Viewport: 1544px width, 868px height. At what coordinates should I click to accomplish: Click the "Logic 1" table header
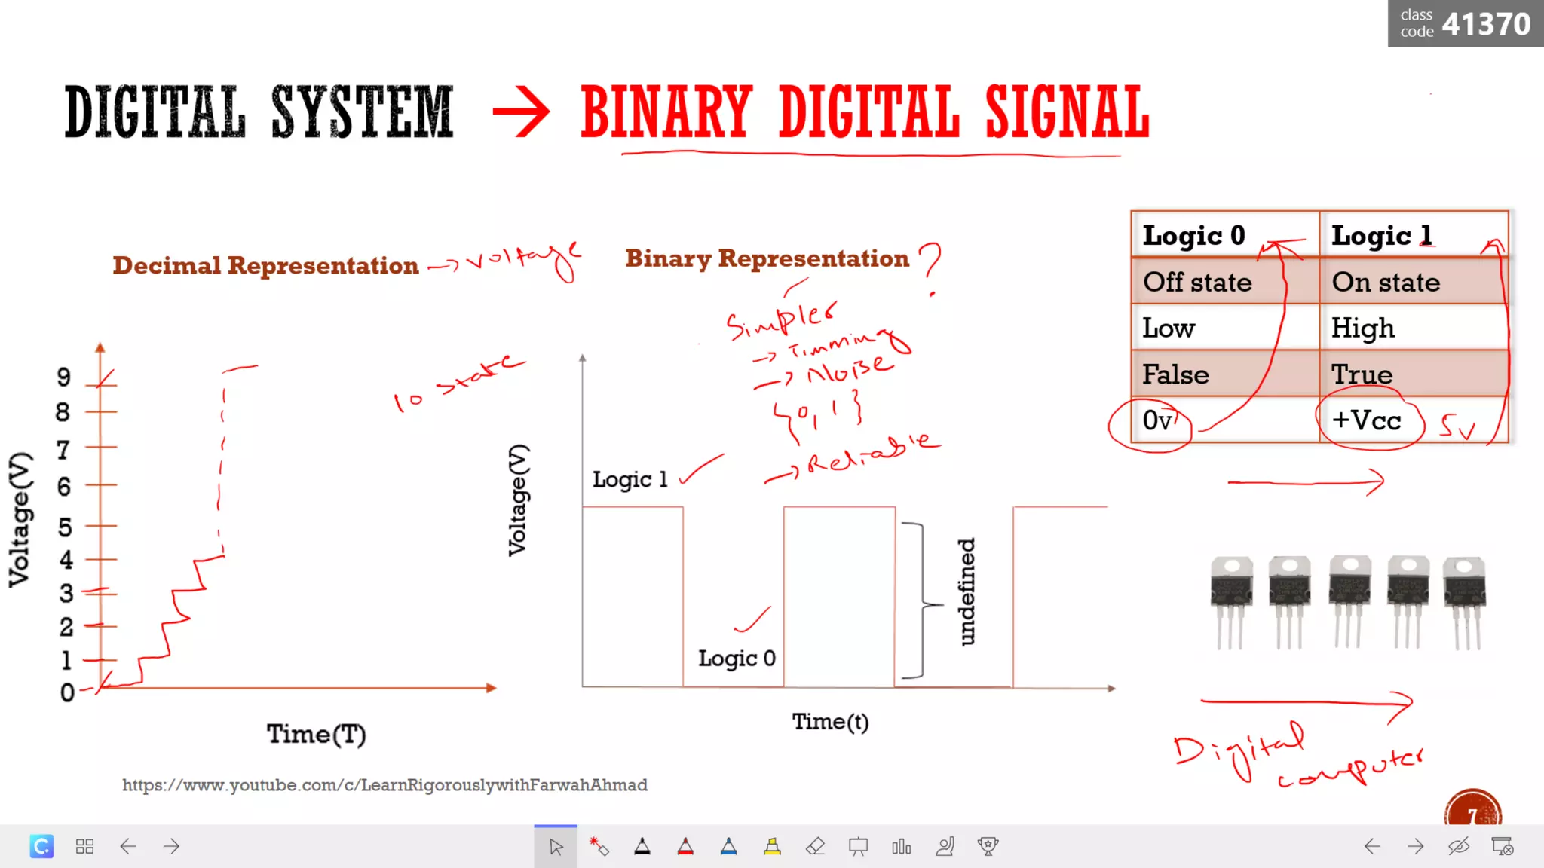tap(1414, 235)
